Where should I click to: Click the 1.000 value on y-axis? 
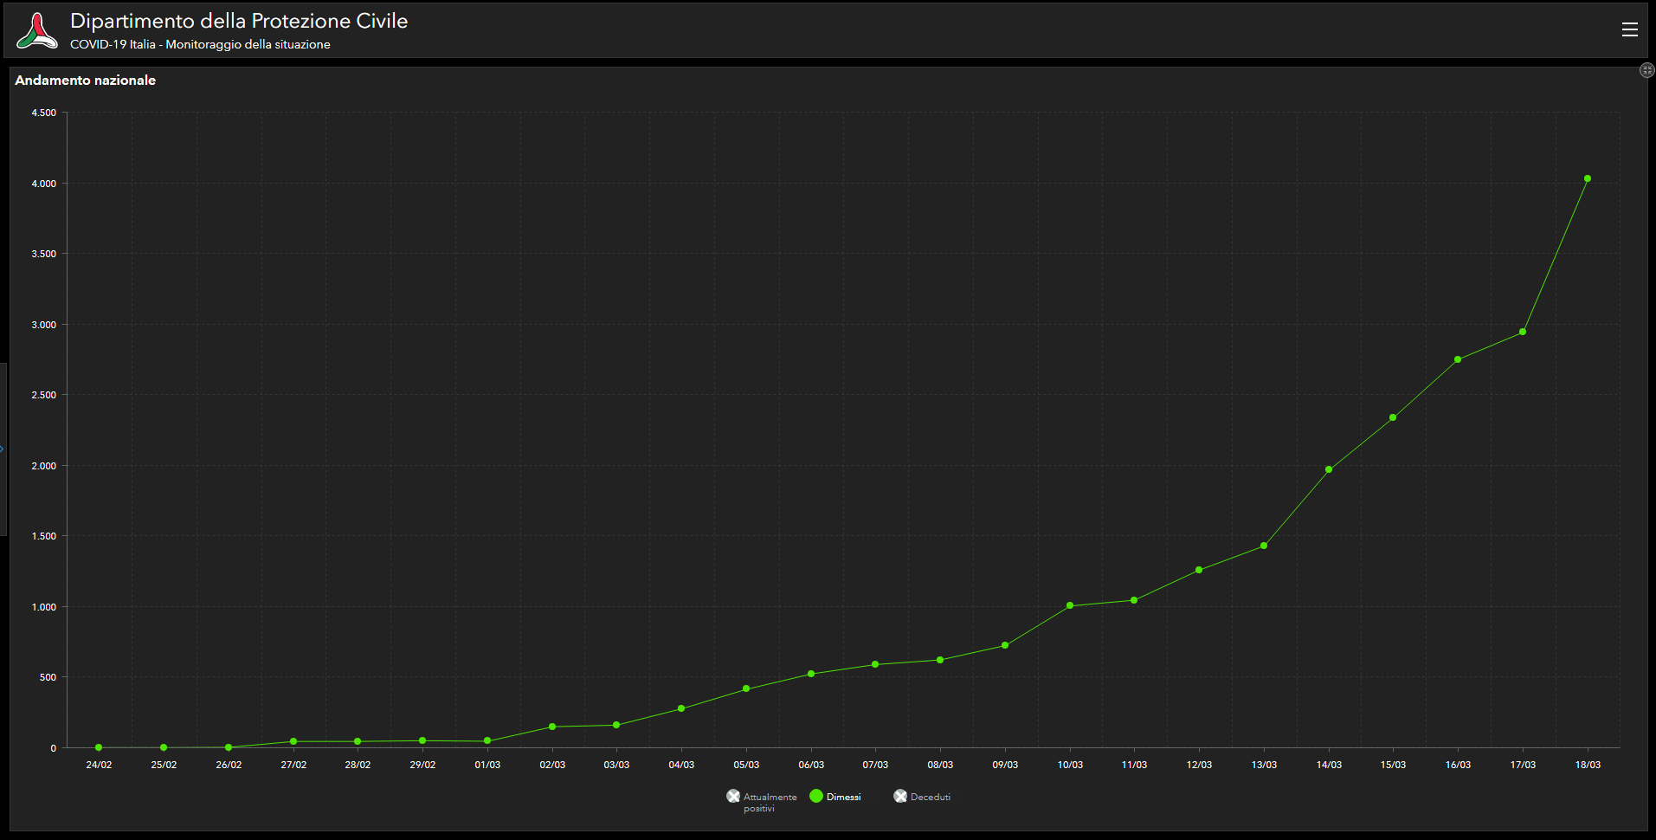(x=44, y=607)
